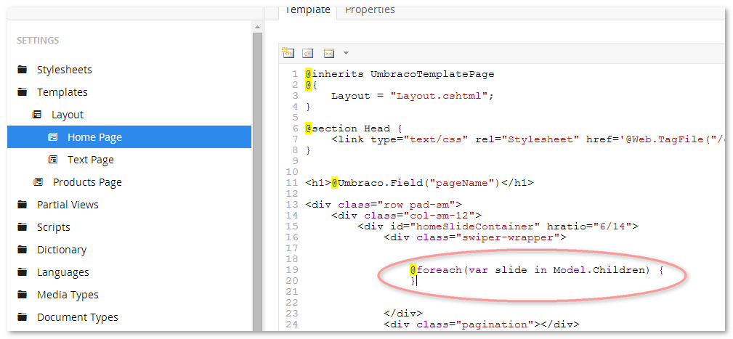Click the Templates folder icon

pyautogui.click(x=23, y=93)
